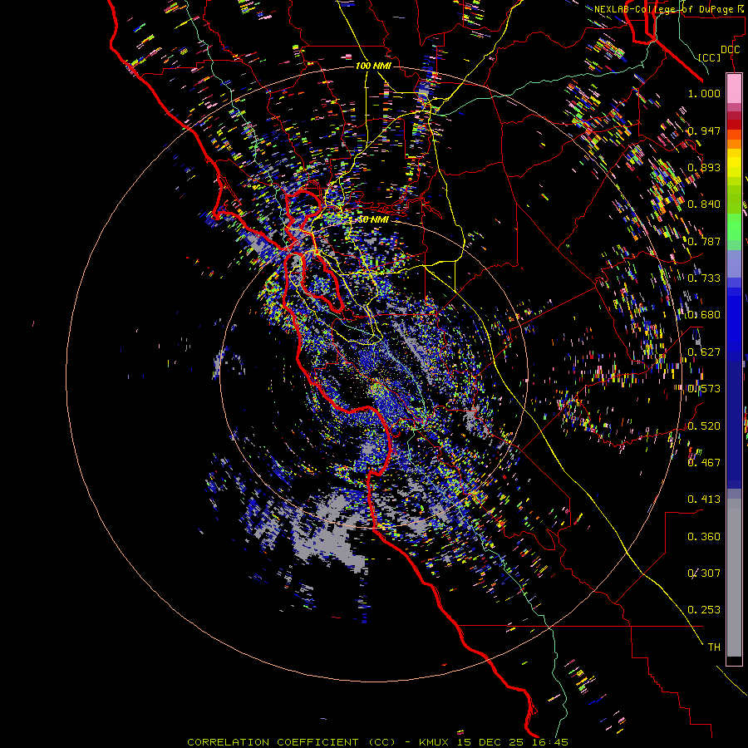Screen dimensions: 748x748
Task: Click the bright green segment of the color bar
Action: 734,227
